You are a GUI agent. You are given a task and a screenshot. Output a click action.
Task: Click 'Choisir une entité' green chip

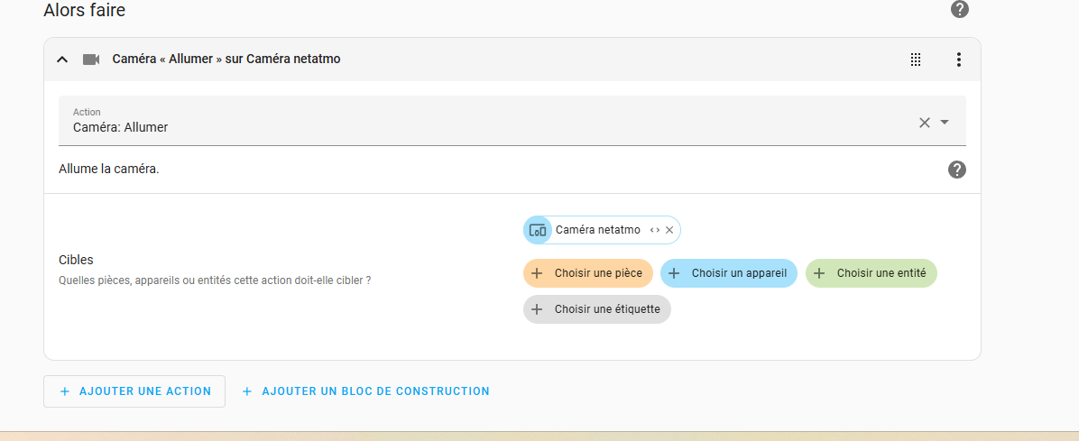coord(871,273)
